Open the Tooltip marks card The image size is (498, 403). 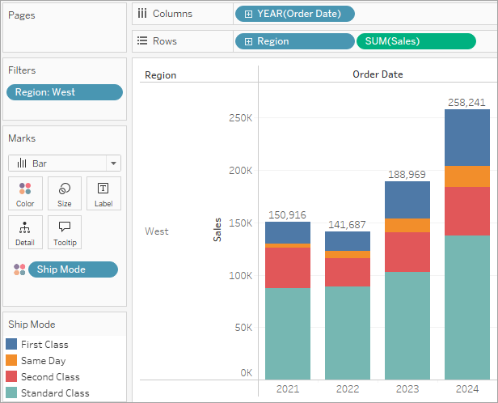coord(65,232)
